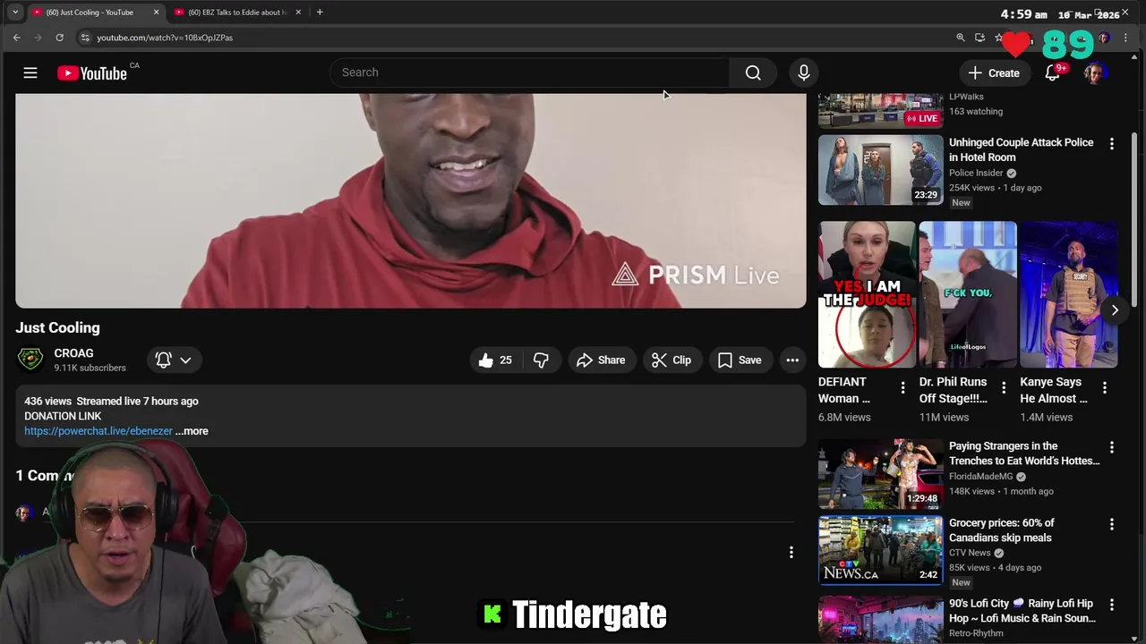Open FloridaMadeMG channel name
This screenshot has height=644, width=1146.
click(981, 477)
